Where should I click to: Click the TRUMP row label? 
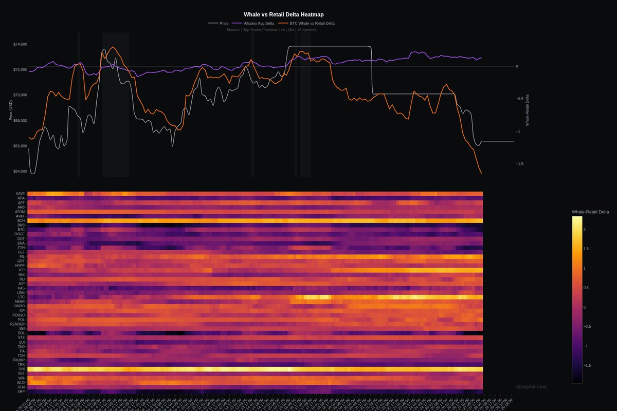19,360
